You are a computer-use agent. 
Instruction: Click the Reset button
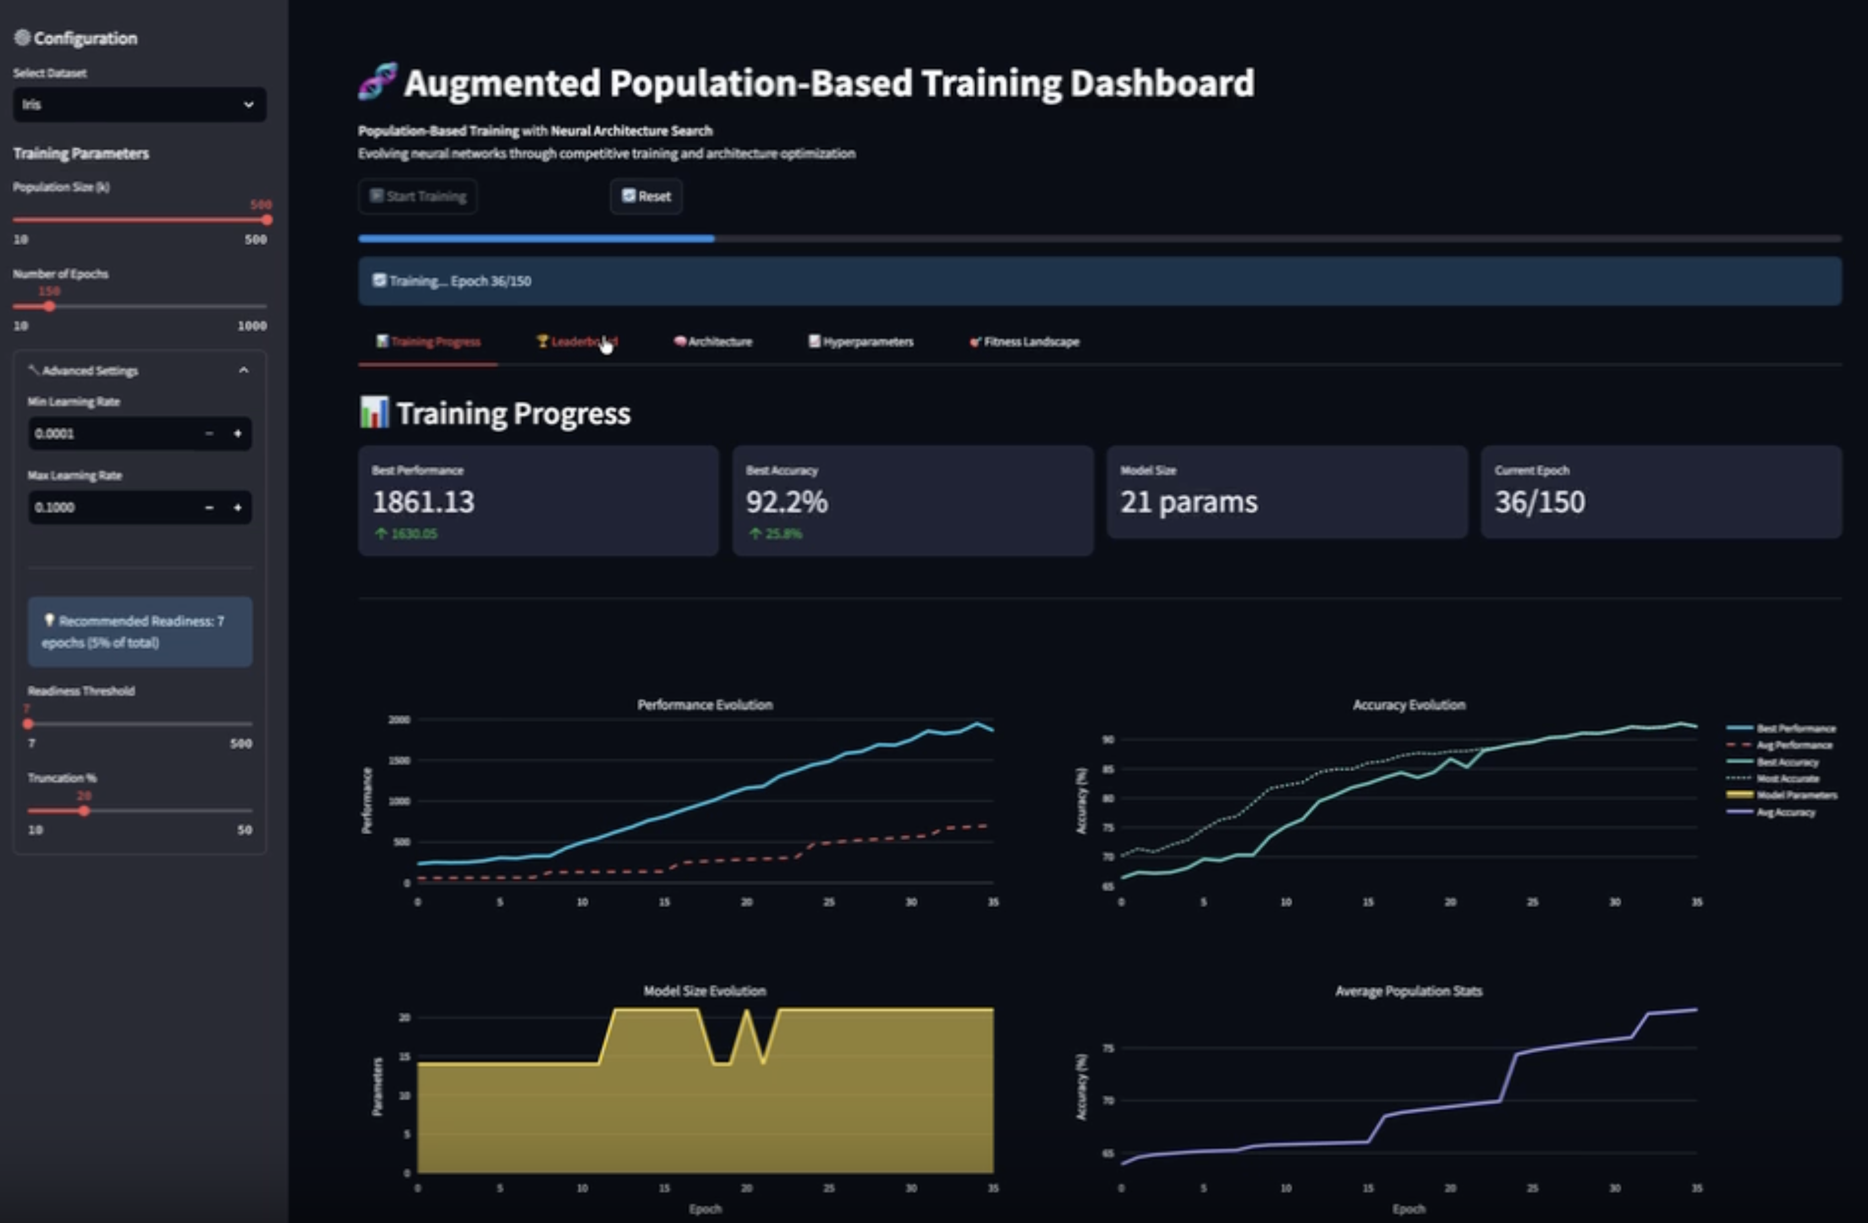[645, 196]
